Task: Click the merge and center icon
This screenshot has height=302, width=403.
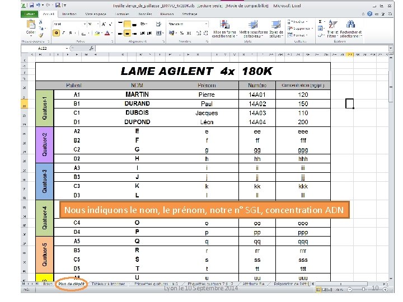Action: (x=159, y=33)
